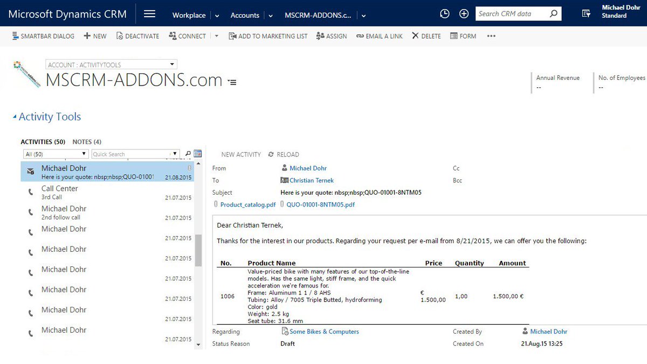
Task: Click the New record button
Action: point(95,36)
